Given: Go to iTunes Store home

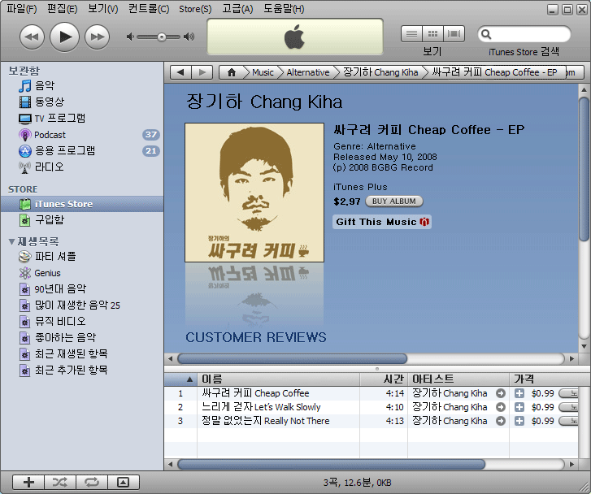Looking at the screenshot, I should point(232,72).
